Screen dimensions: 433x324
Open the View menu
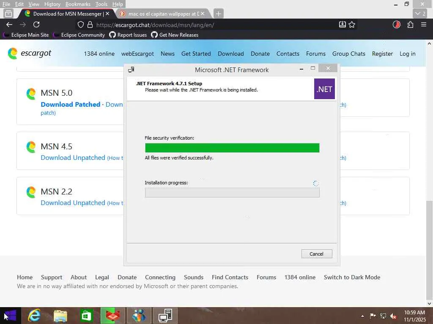coord(34,4)
